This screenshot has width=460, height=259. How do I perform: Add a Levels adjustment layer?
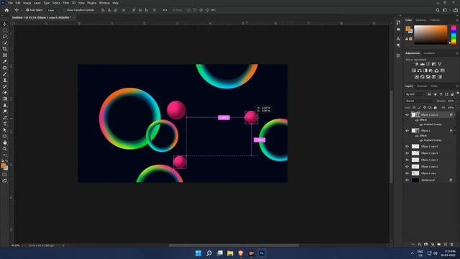tap(422, 64)
